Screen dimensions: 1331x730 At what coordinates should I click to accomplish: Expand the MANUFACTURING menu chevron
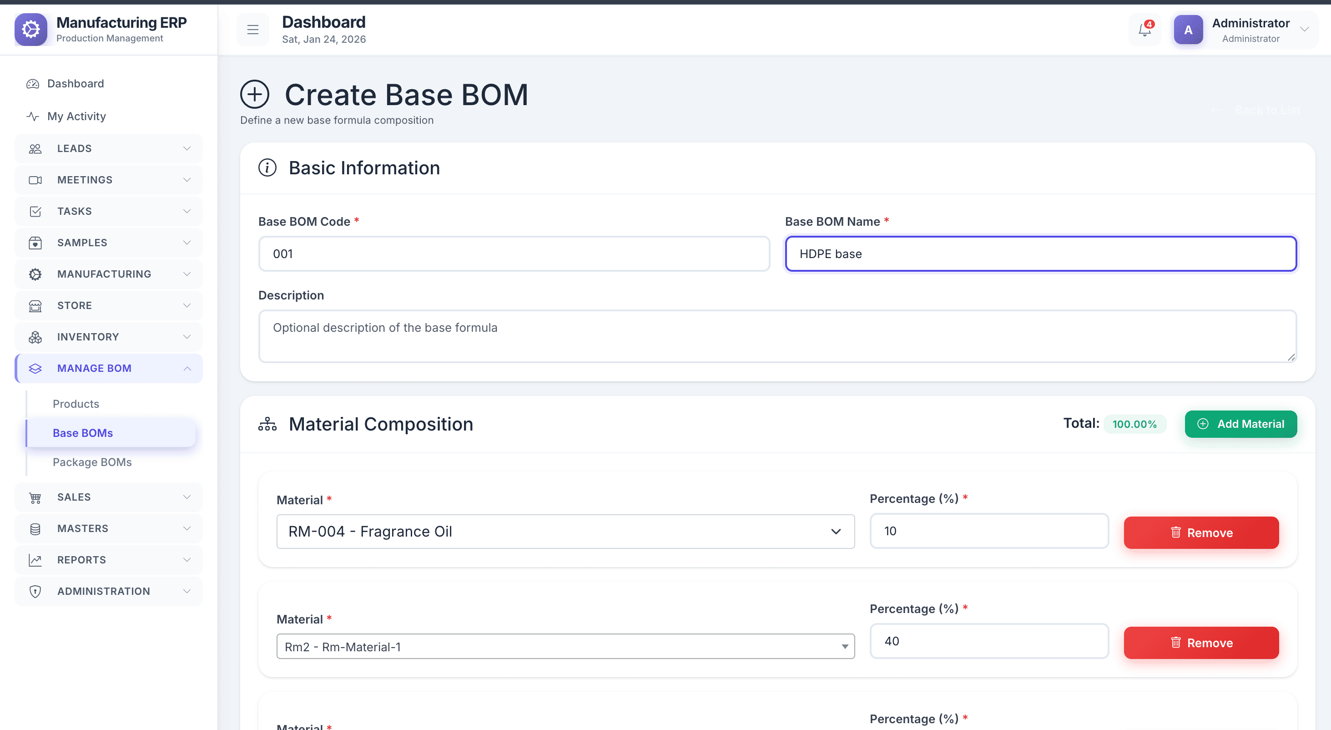pyautogui.click(x=187, y=274)
